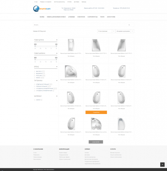Collapse the ТОВАР ШИРИНА filter section
Screen dimensions: 167x171
coord(57,53)
